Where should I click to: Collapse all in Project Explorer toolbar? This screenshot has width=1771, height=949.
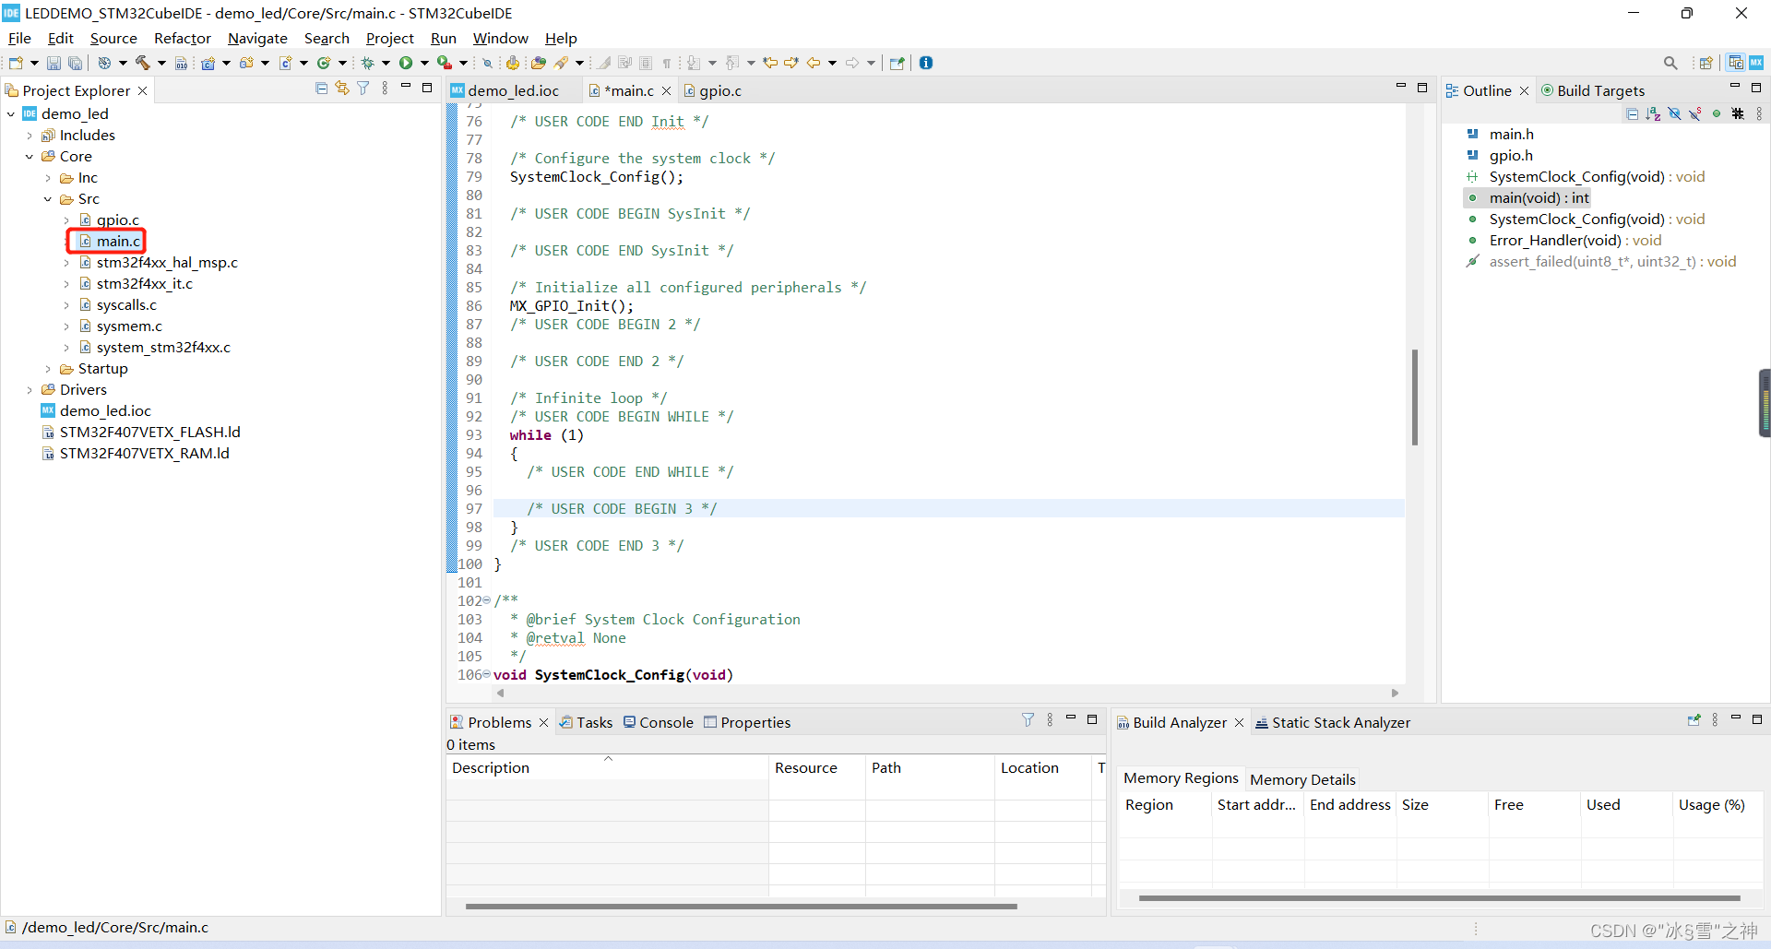tap(321, 89)
